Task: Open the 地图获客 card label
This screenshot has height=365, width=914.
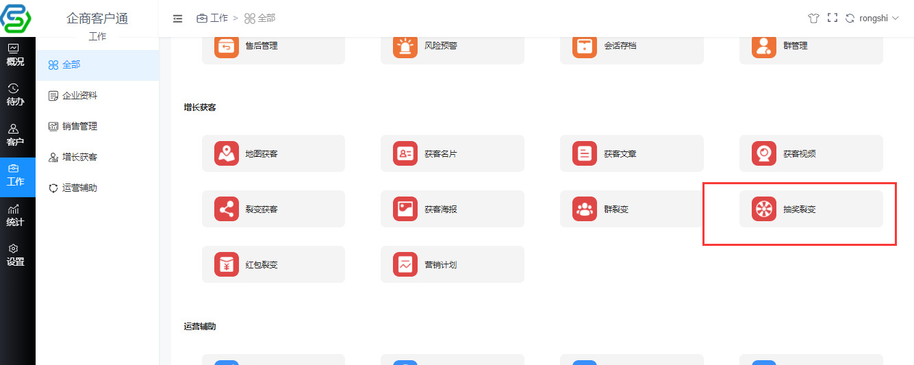Action: (262, 154)
